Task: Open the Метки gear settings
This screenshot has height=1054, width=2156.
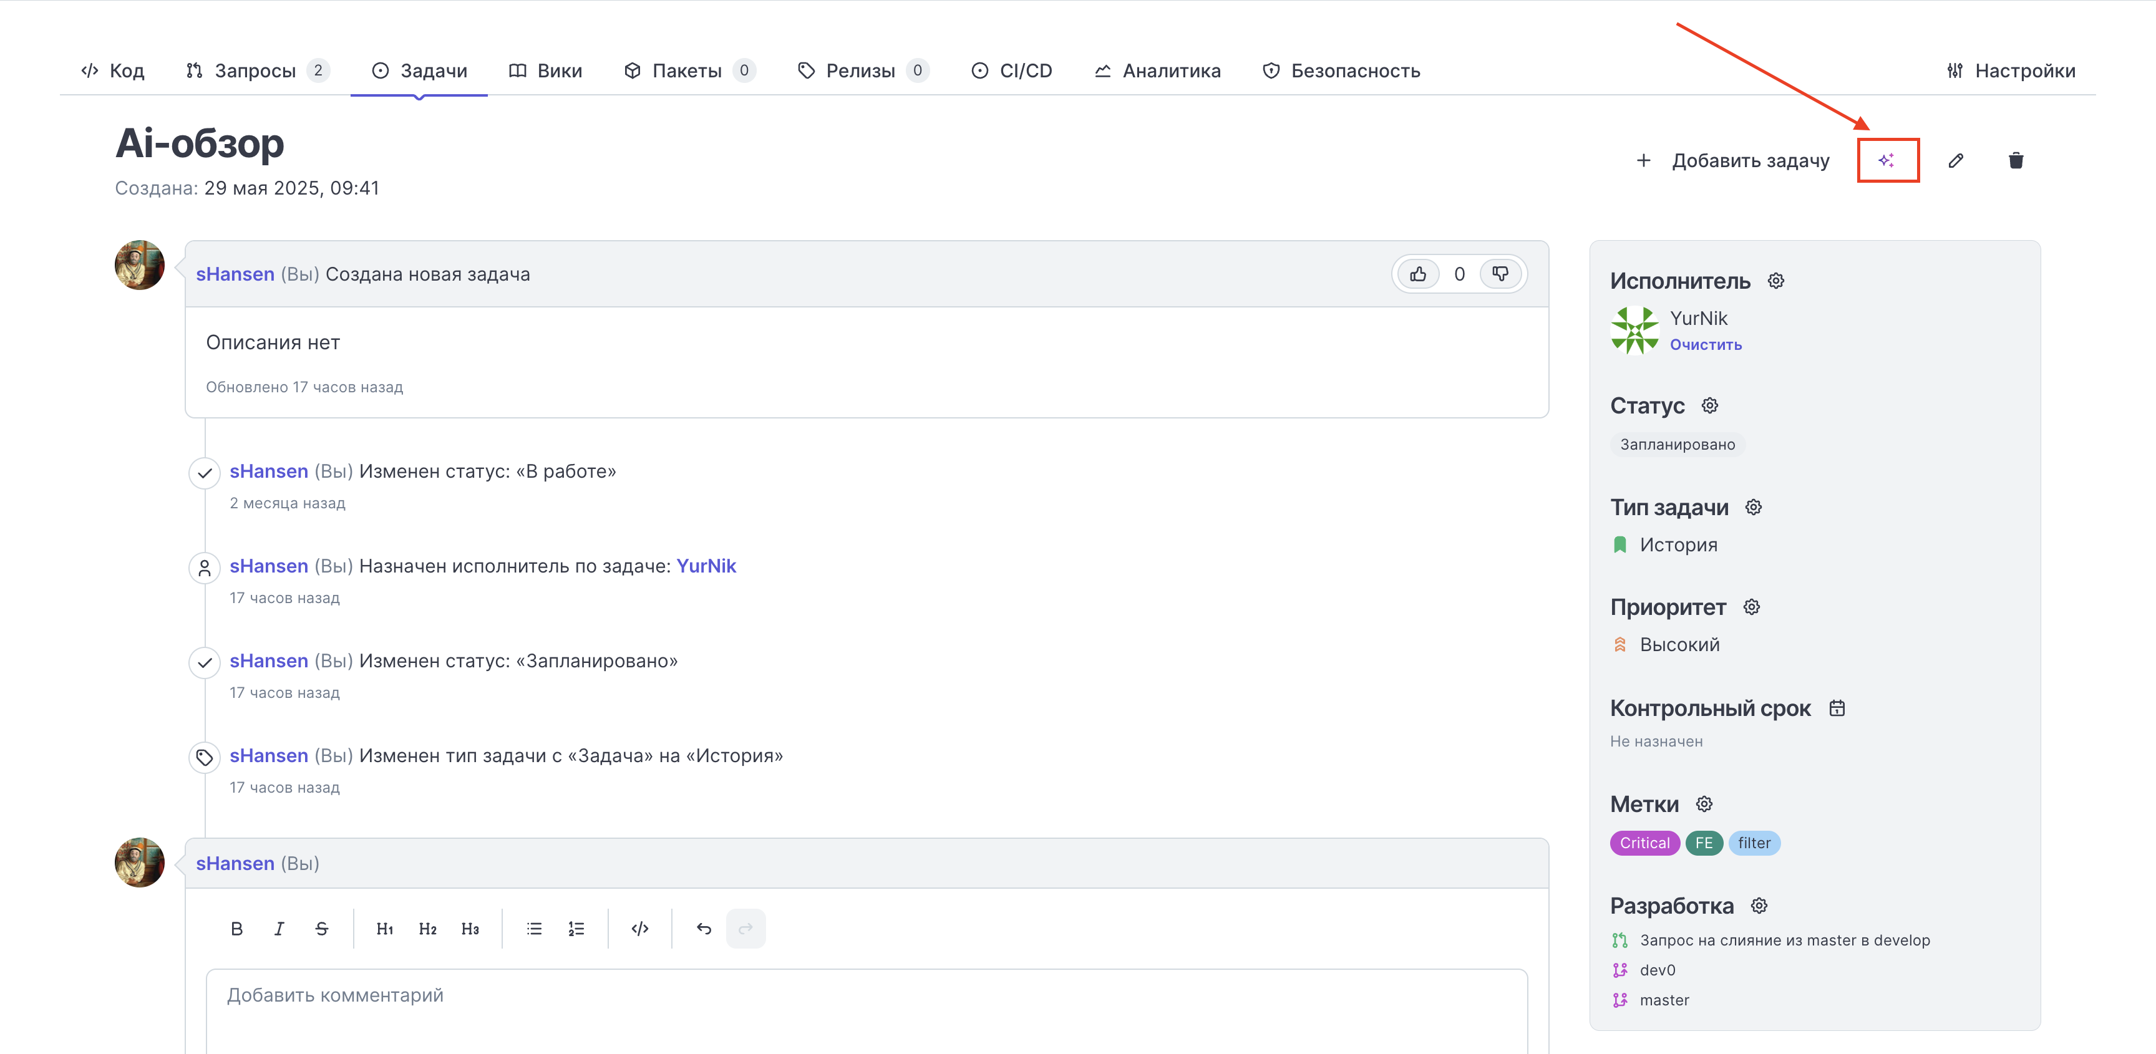Action: pos(1704,804)
